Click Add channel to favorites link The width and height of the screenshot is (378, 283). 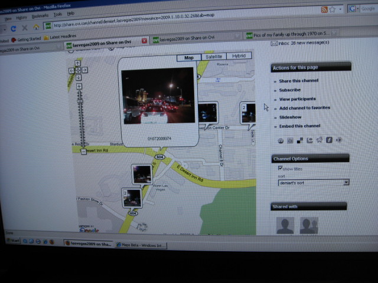[305, 108]
